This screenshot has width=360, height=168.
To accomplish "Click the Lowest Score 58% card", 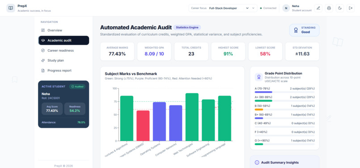I will (x=265, y=51).
